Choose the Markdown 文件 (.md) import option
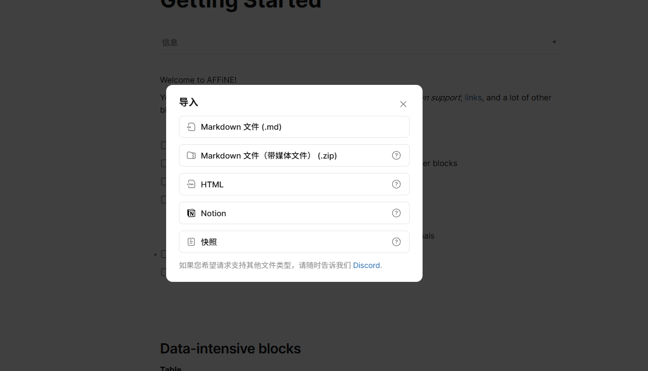This screenshot has height=371, width=648. (x=294, y=127)
